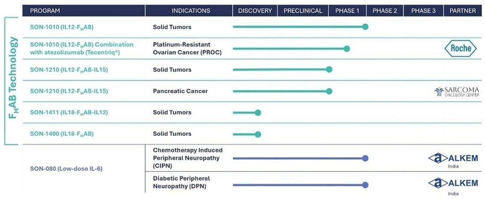This screenshot has height=199, width=485.
Task: Select the INDICATIONS column header
Action: (x=190, y=11)
